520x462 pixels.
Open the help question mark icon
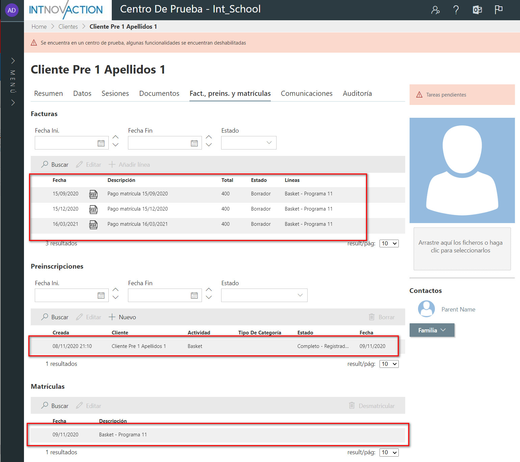(x=456, y=10)
